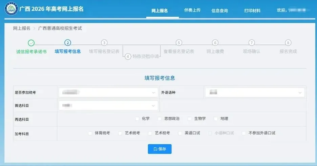317x166 pixels.
Task: Tick the 英语口试 checkbox
Action: [180, 133]
